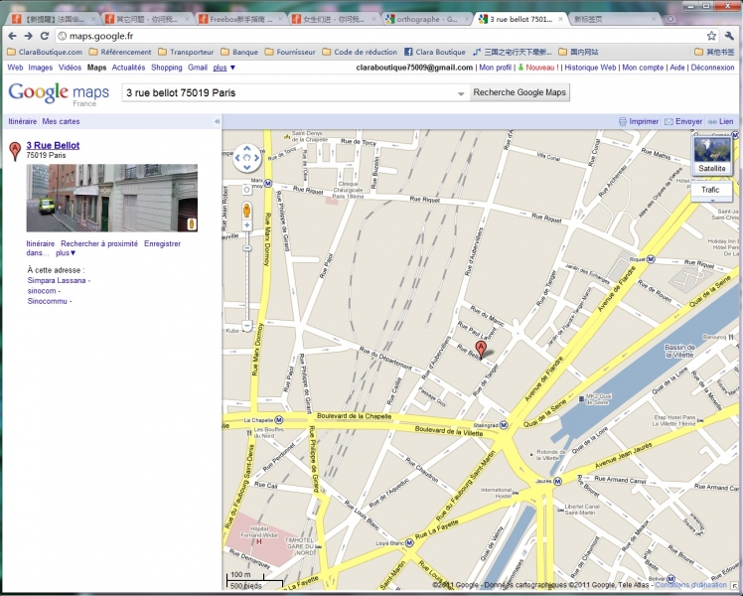743x596 pixels.
Task: Open the new tab button
Action: (670, 19)
